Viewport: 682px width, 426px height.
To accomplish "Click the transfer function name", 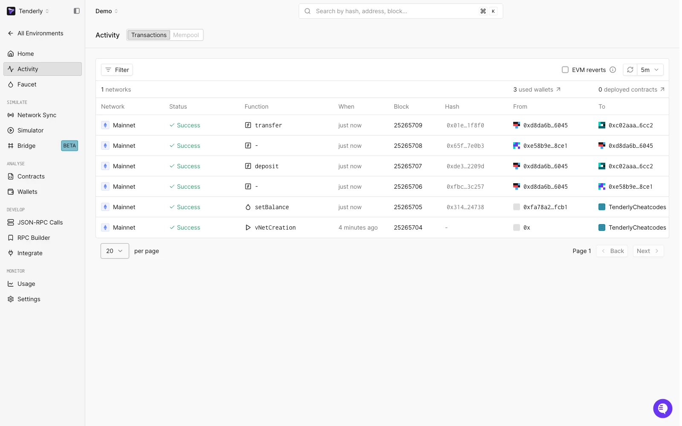I will (x=269, y=125).
